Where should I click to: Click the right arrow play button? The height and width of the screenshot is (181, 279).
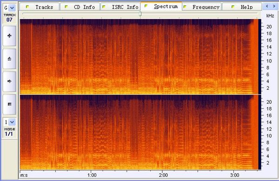9,81
